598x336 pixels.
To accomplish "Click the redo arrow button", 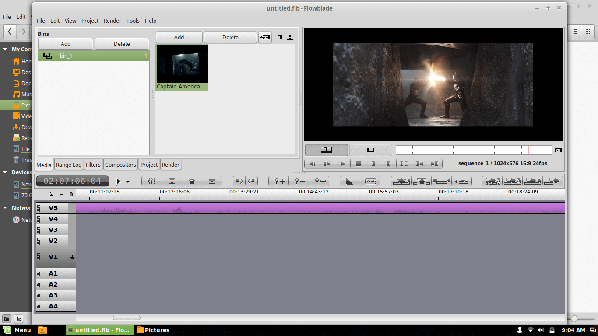I will 251,181.
